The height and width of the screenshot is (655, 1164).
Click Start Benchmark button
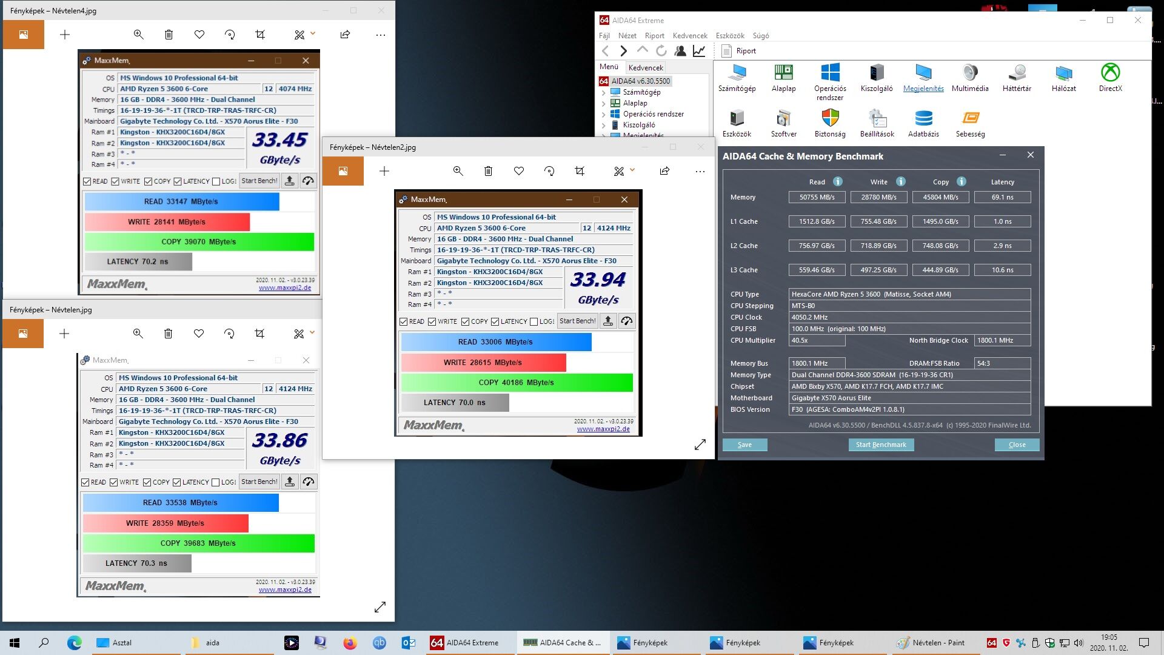tap(881, 445)
